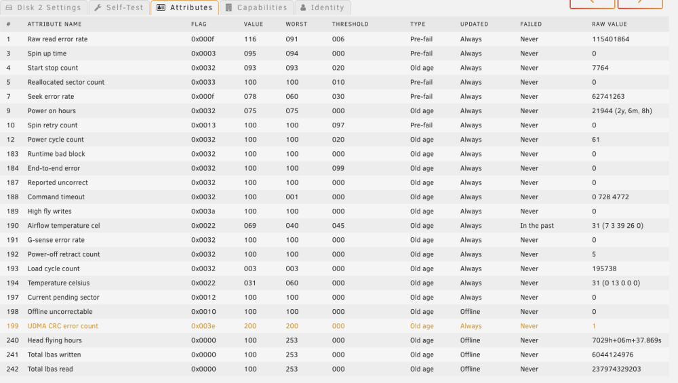Select the Reallocated sector count attribute name

(x=66, y=82)
